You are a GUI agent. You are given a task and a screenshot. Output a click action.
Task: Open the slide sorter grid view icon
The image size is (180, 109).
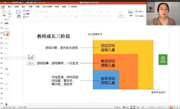coord(138,107)
